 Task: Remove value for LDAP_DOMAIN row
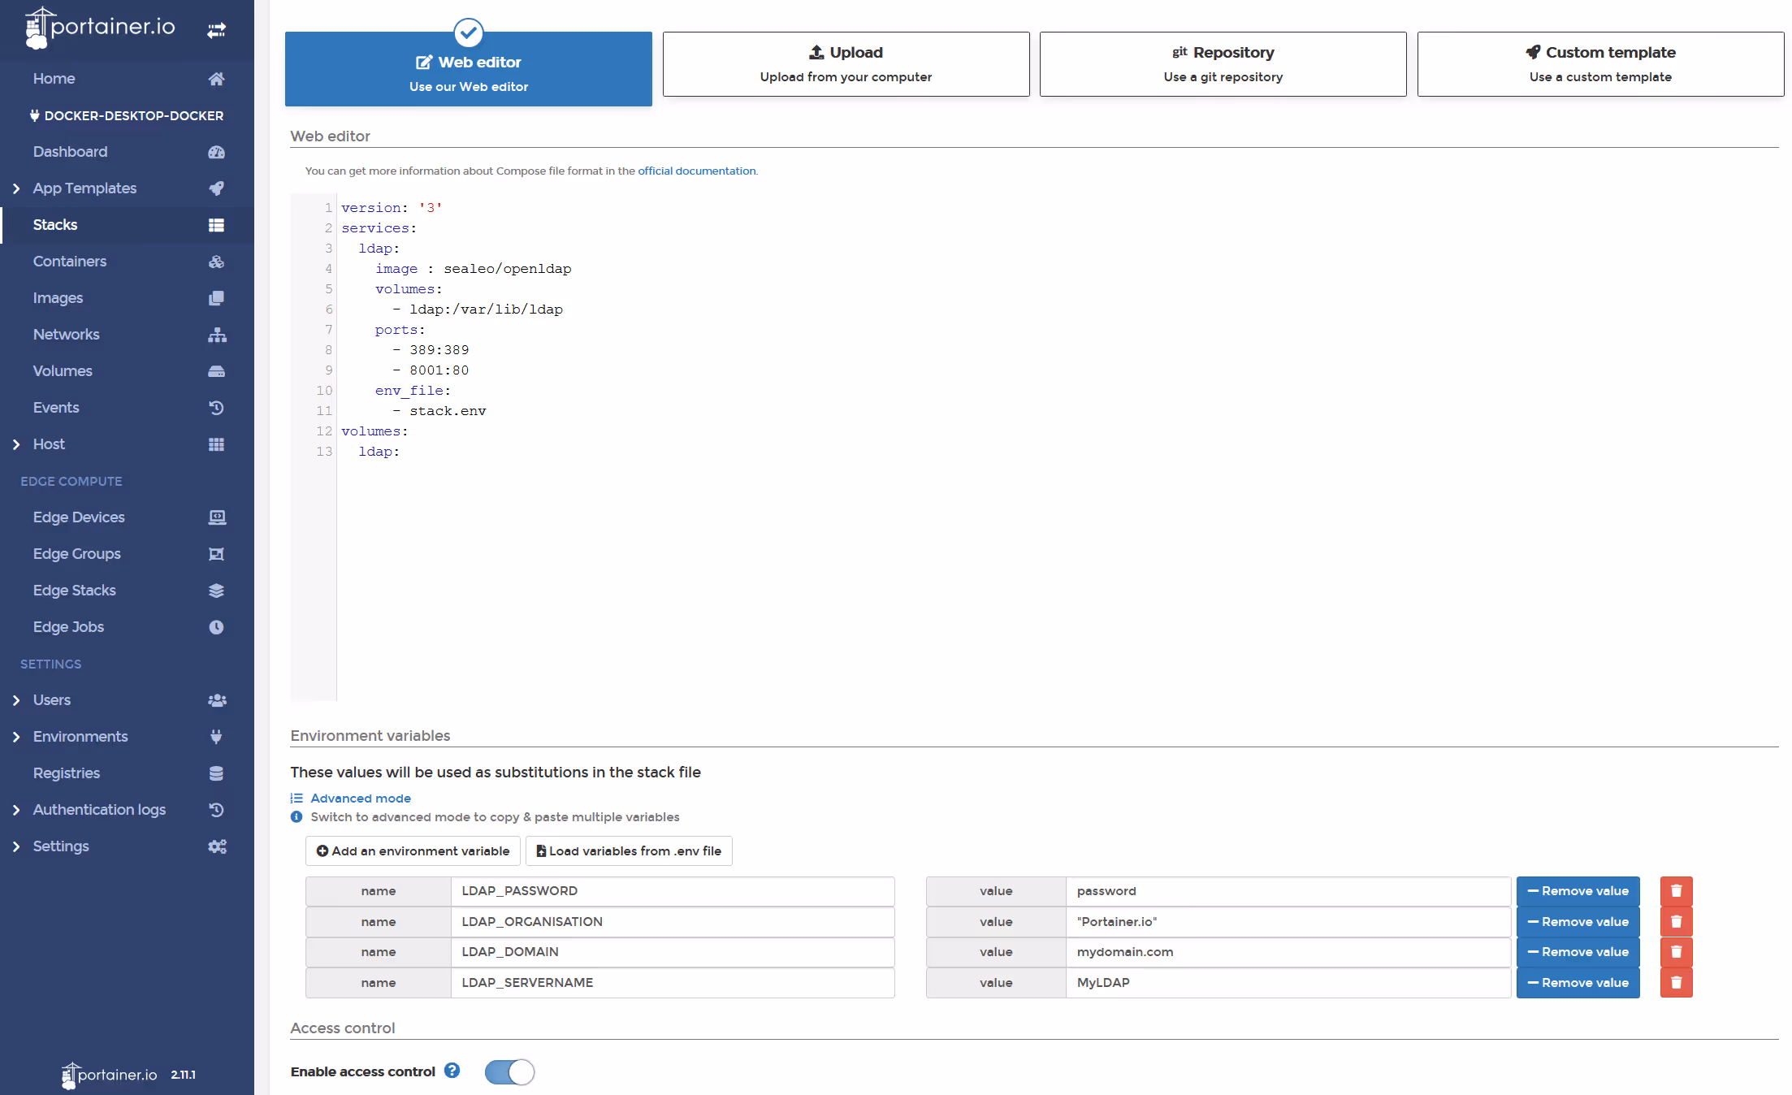tap(1578, 952)
